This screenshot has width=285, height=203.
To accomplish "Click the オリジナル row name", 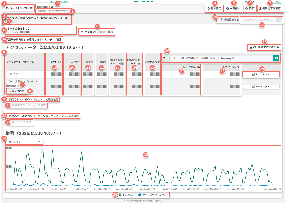I will pos(14,74).
